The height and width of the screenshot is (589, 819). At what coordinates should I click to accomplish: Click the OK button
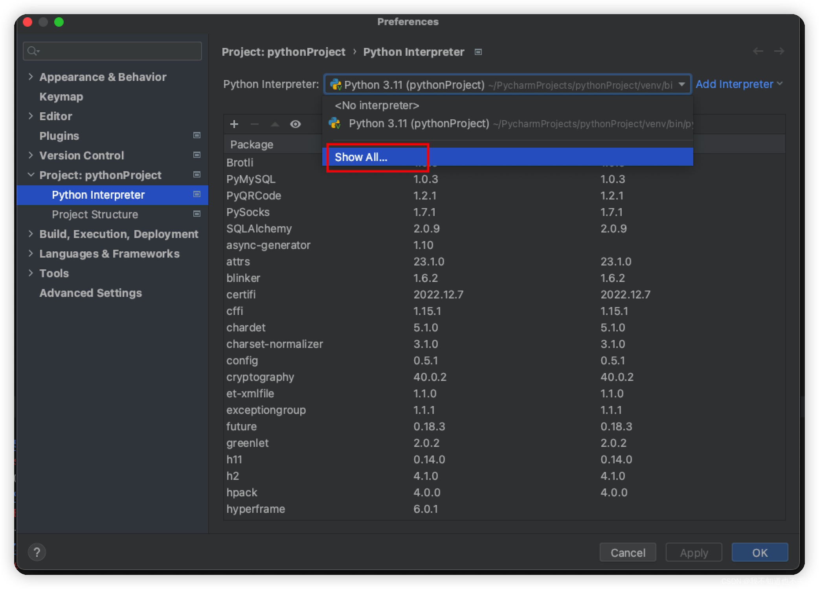pos(759,552)
